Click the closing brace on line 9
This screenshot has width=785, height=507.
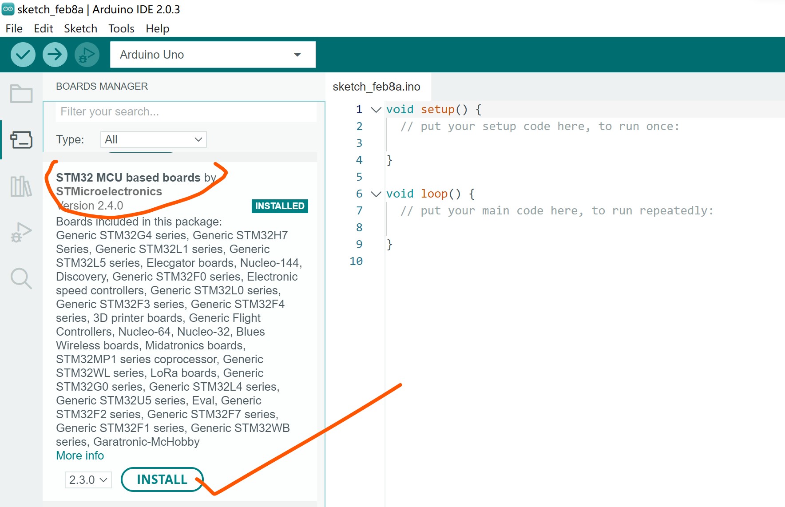click(x=389, y=244)
